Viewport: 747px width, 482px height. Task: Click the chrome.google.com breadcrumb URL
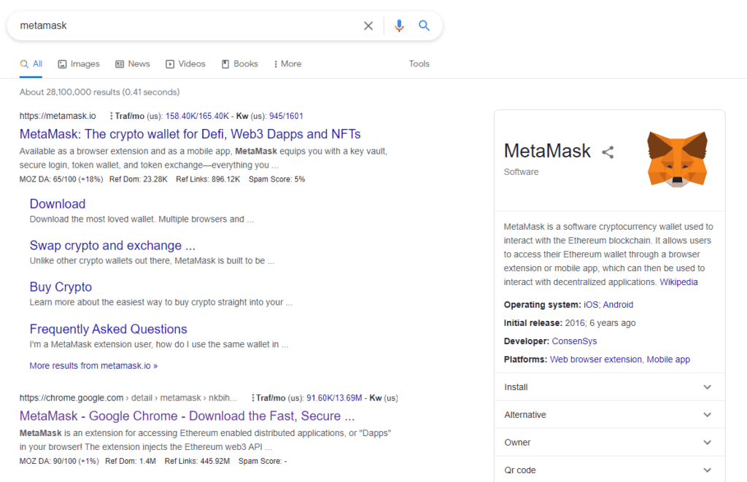coord(128,398)
